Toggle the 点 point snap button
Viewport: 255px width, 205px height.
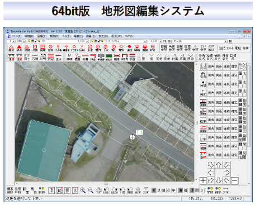pos(159,190)
